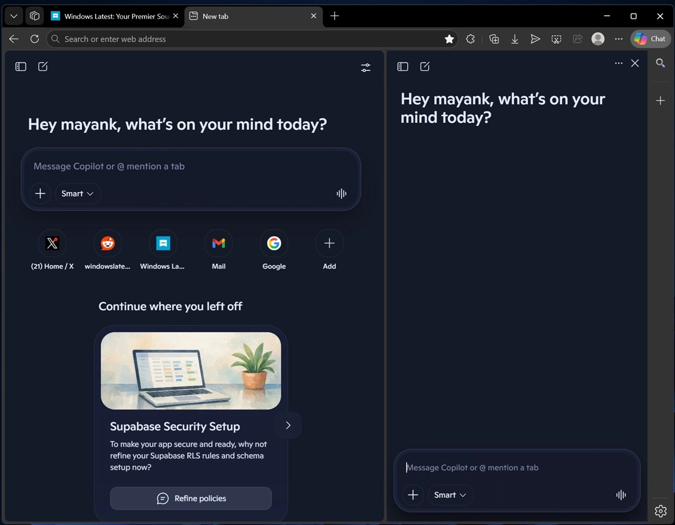Click side pane Message Copilot input

[517, 468]
